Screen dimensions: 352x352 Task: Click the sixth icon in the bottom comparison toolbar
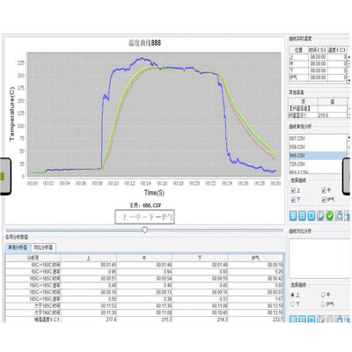click(339, 319)
